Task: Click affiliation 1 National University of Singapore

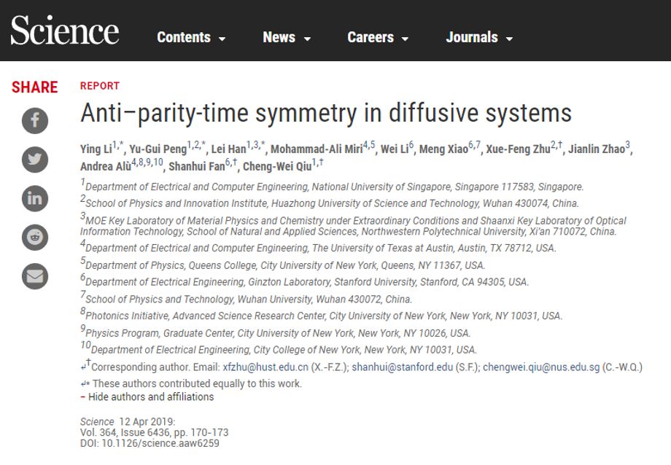Action: 332,186
